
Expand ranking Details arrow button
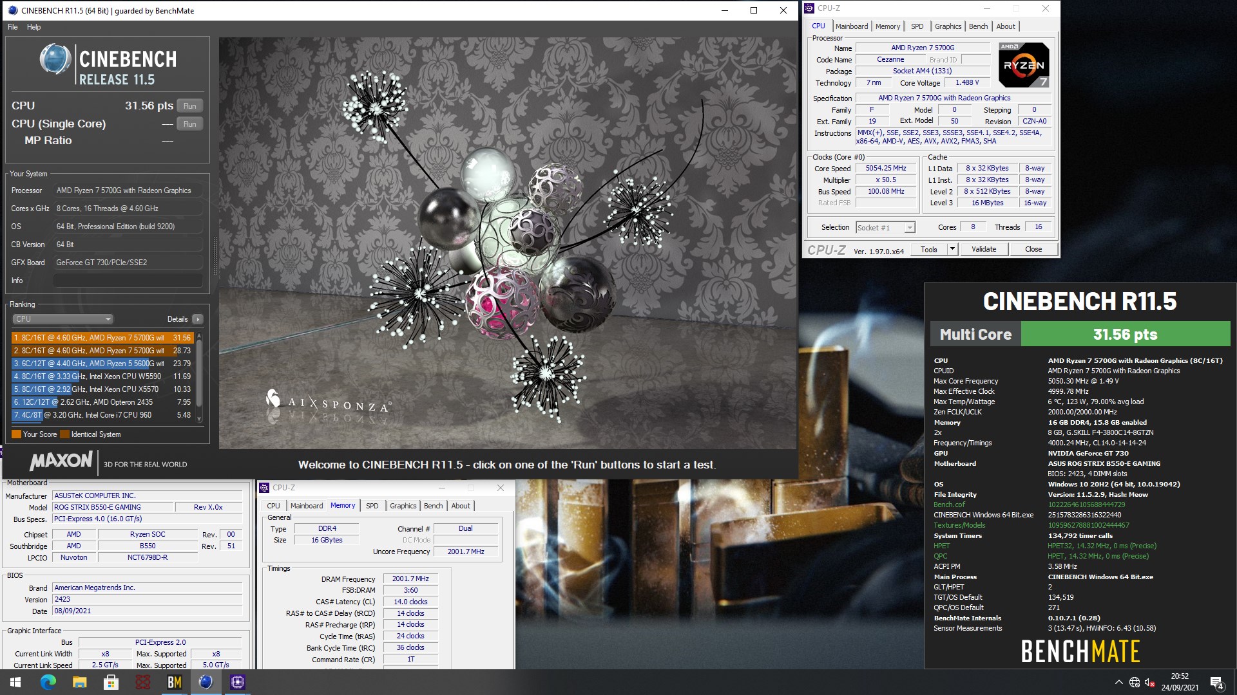[x=198, y=319]
